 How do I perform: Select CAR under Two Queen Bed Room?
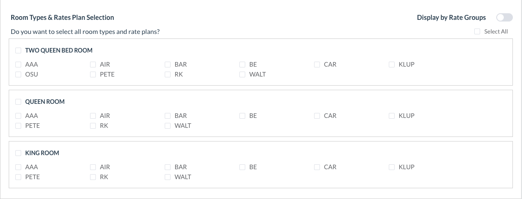click(x=317, y=65)
